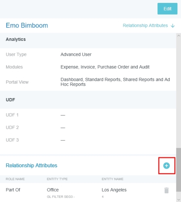Click the scrollbar down arrow
Viewport: 181px width, 202px height.
178,199
